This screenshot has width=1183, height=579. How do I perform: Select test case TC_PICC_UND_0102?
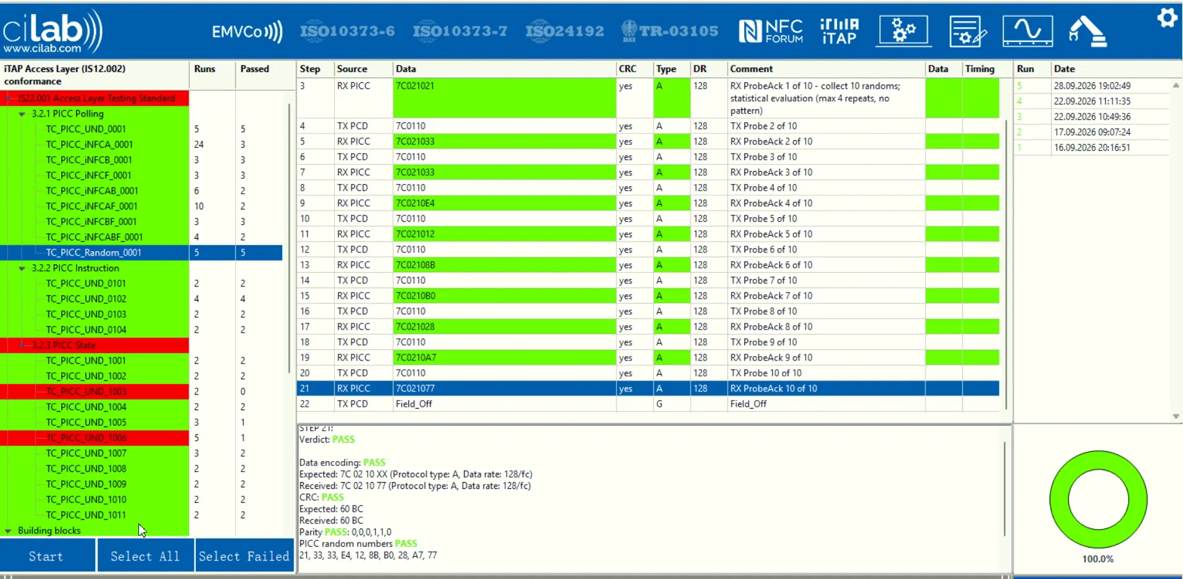(86, 299)
